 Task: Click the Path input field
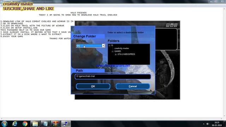point(113,77)
